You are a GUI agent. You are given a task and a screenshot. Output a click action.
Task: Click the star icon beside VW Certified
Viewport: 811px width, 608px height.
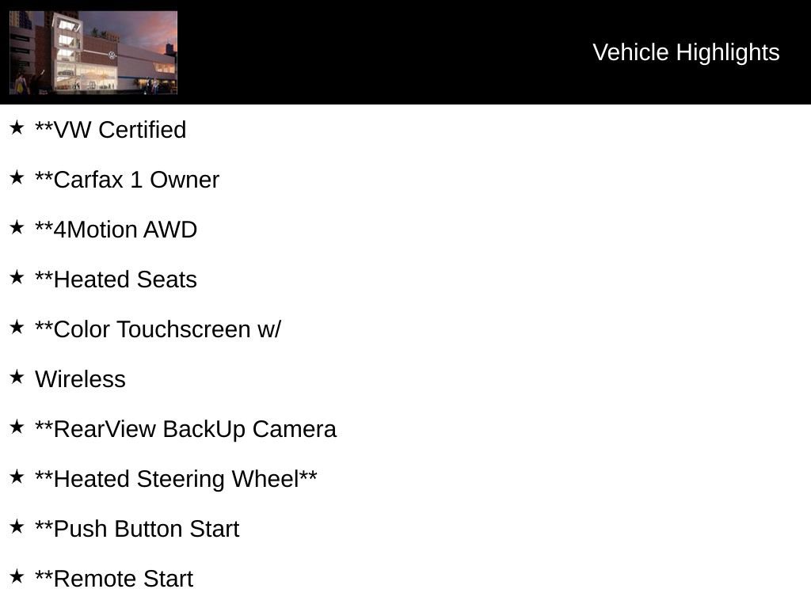pos(17,127)
